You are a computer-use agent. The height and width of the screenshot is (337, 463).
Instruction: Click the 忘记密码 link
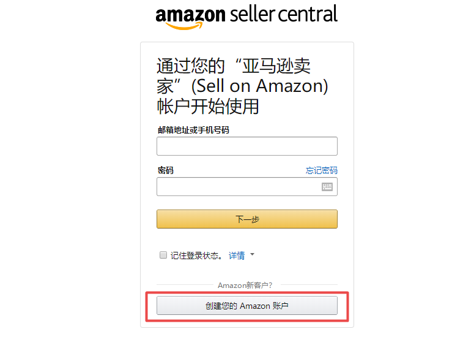(x=322, y=170)
